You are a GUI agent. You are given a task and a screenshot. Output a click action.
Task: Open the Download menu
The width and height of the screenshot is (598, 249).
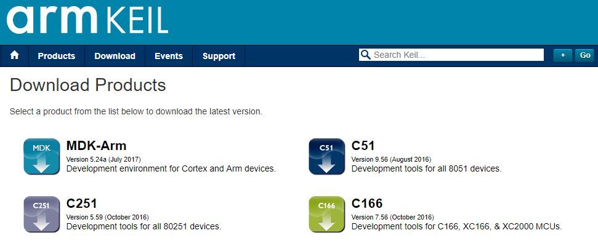(x=115, y=56)
